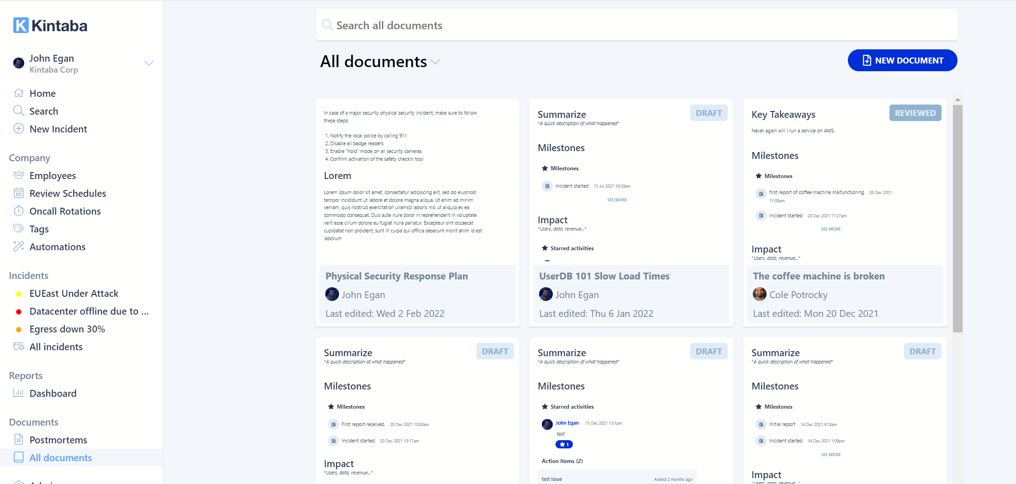The image size is (1016, 484).
Task: Click the DRAFT badge on UserDB 101 card
Action: (x=709, y=113)
